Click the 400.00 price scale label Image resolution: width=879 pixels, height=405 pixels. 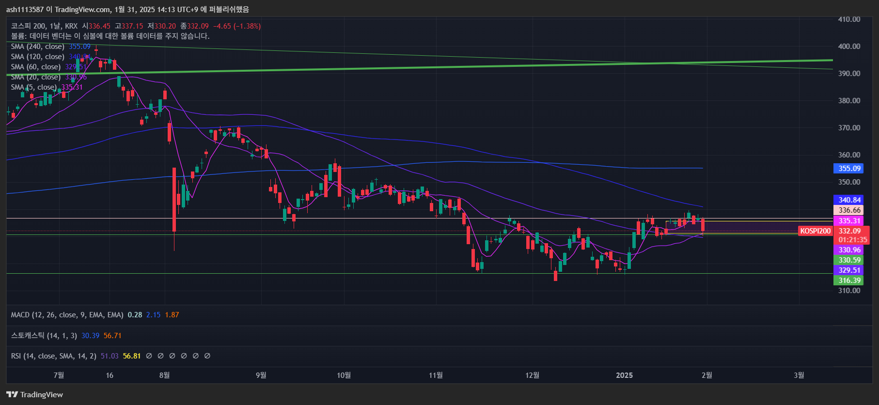pos(849,47)
